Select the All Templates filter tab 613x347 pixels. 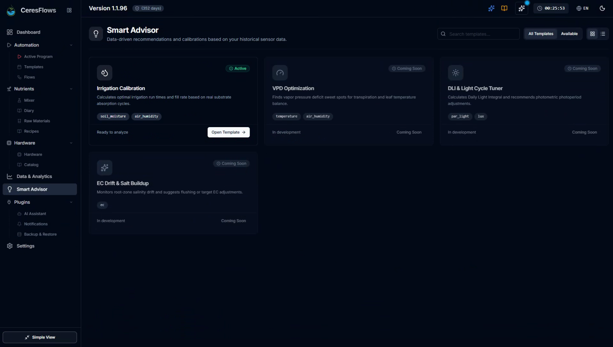point(541,34)
